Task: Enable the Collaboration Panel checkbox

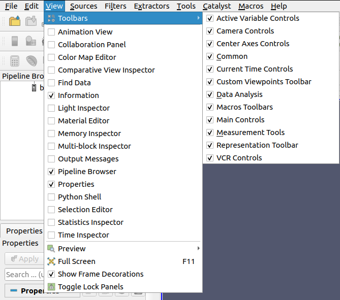Action: (x=51, y=45)
